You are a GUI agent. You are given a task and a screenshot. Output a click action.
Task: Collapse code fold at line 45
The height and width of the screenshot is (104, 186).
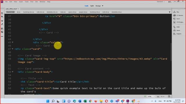click(12, 42)
